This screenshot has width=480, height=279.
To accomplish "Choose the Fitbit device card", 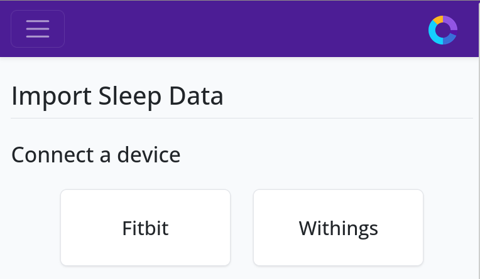I will [x=145, y=228].
